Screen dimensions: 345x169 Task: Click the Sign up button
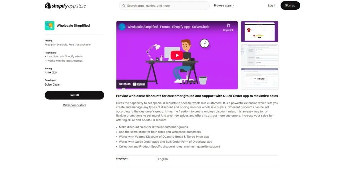tap(290, 6)
